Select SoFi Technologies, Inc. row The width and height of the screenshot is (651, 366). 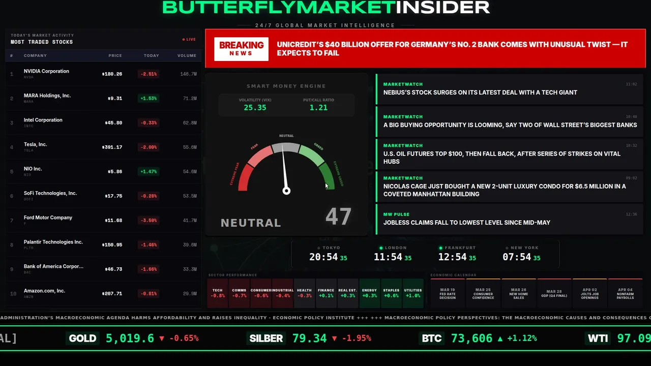pyautogui.click(x=103, y=196)
